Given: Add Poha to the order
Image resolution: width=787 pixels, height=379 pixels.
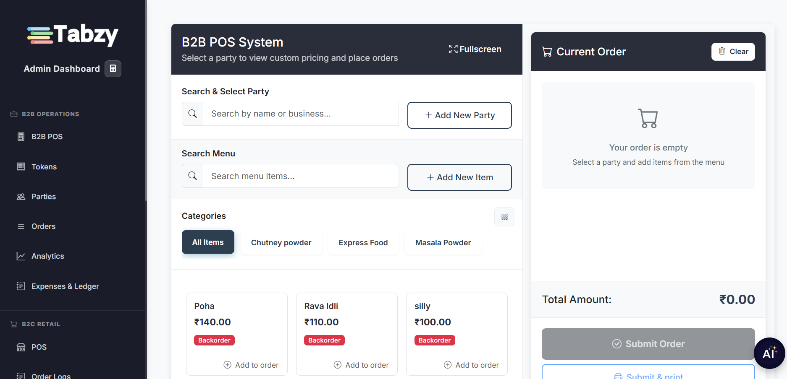Looking at the screenshot, I should pyautogui.click(x=251, y=365).
